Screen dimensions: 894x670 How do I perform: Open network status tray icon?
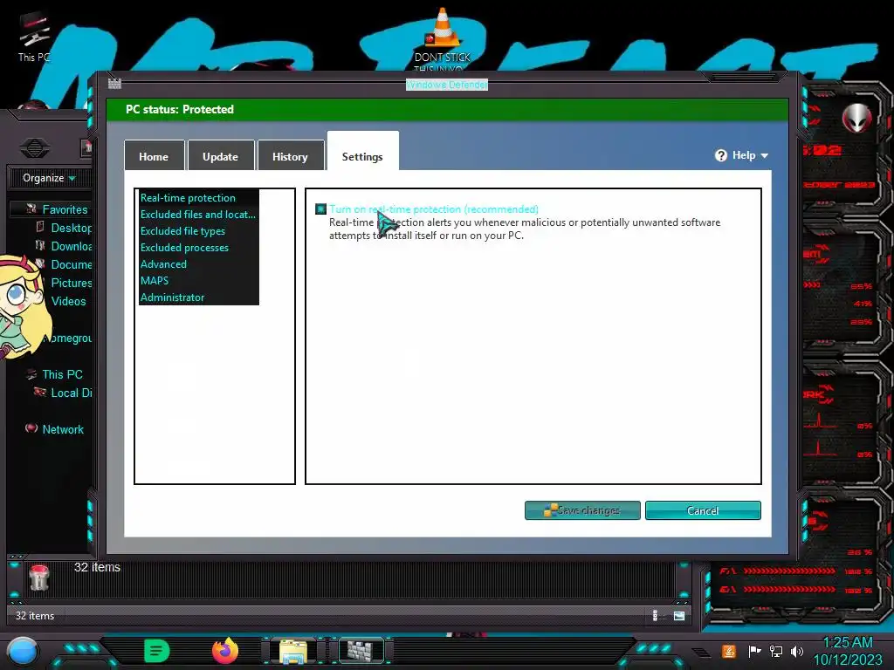776,651
